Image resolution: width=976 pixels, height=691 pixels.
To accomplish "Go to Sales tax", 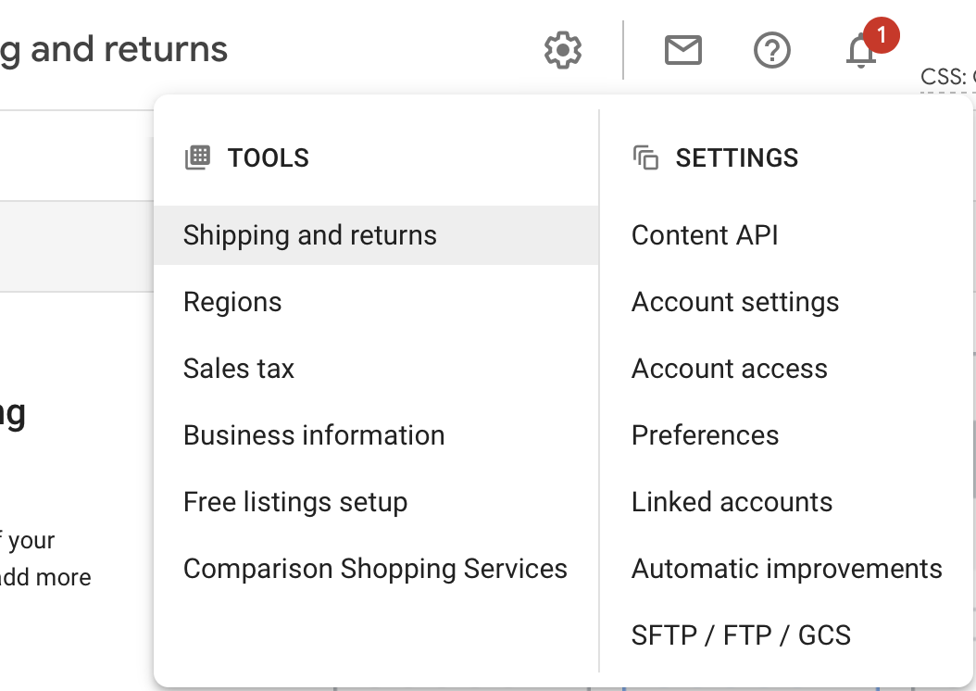I will 239,369.
